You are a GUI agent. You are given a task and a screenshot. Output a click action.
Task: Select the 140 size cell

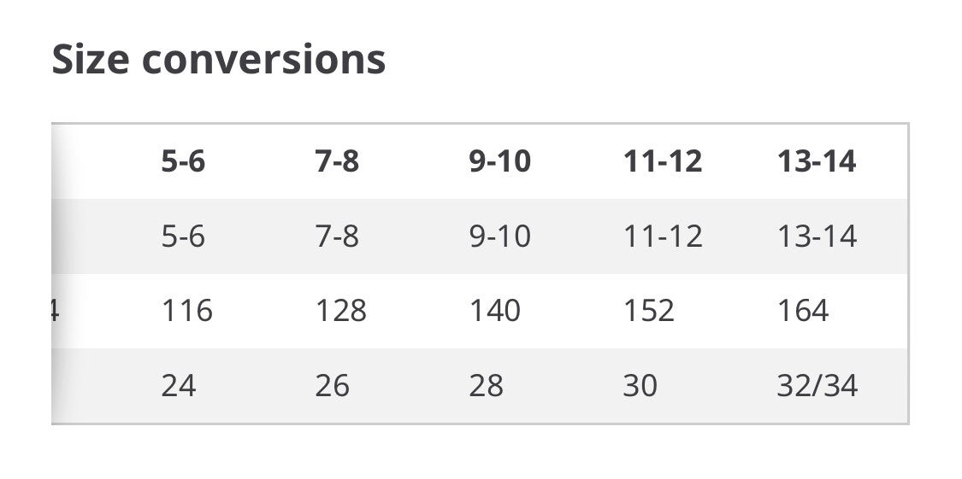[494, 311]
